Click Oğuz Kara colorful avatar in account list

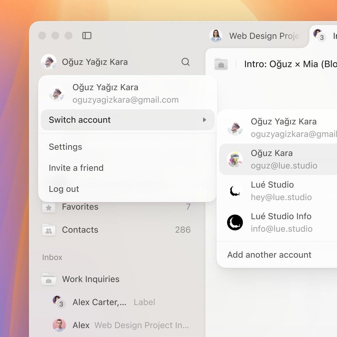pos(235,159)
